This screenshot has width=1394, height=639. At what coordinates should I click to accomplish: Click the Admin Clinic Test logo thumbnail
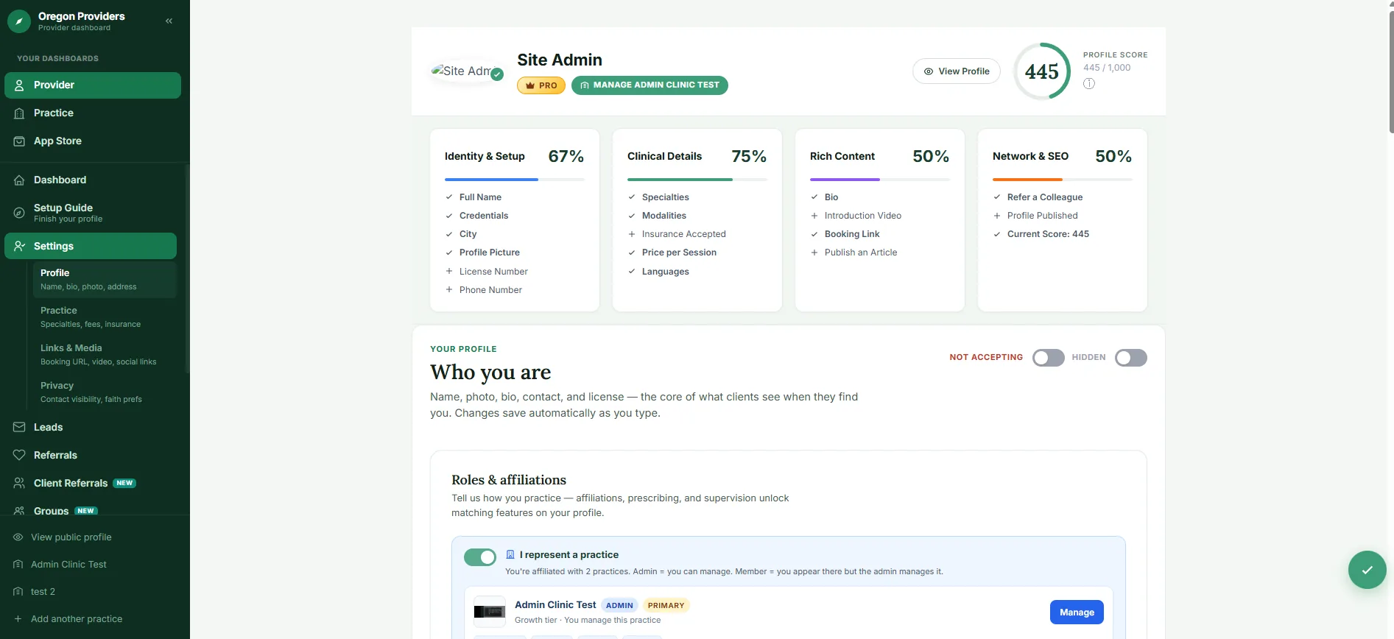(x=490, y=612)
